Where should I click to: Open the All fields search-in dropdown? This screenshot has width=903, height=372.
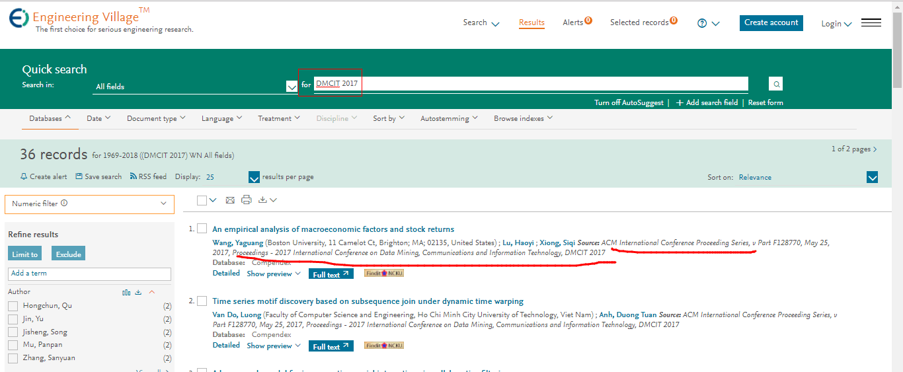[195, 87]
